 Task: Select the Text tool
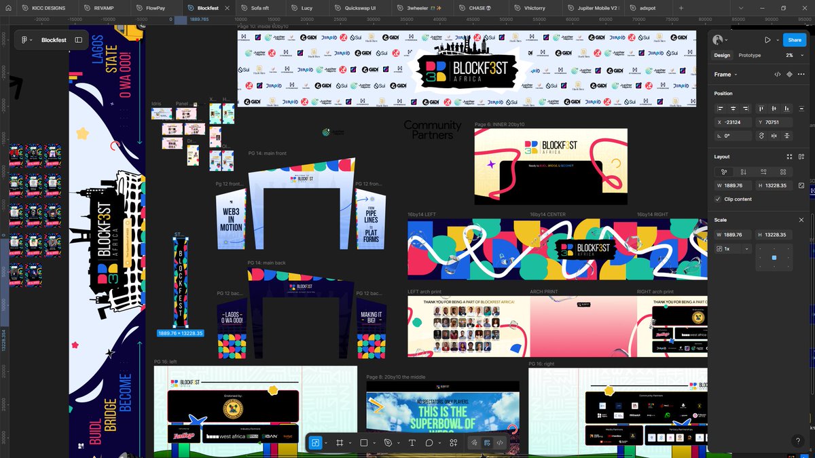(x=412, y=442)
